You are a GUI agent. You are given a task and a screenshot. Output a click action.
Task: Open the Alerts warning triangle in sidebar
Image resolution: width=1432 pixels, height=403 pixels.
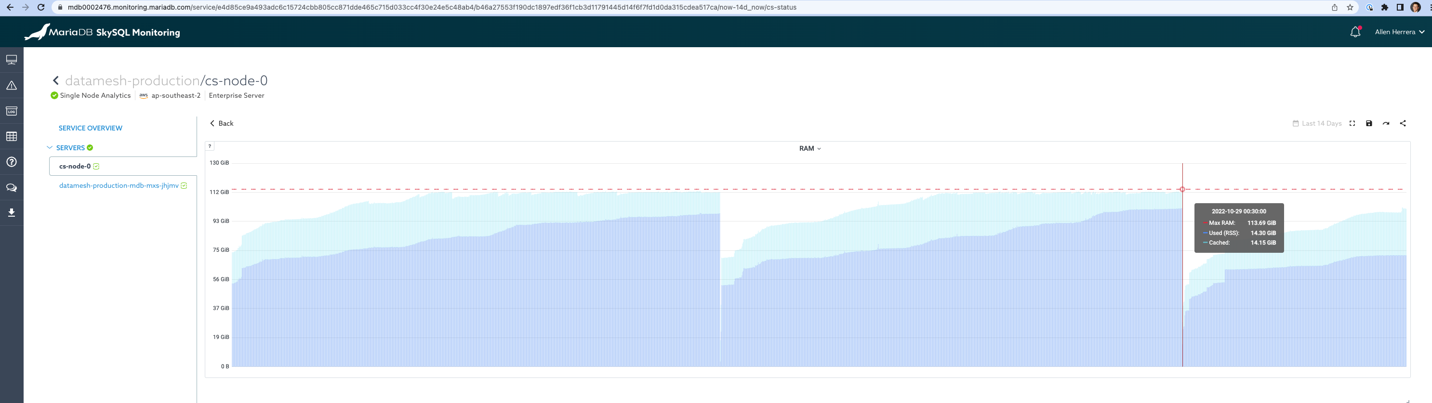(11, 86)
